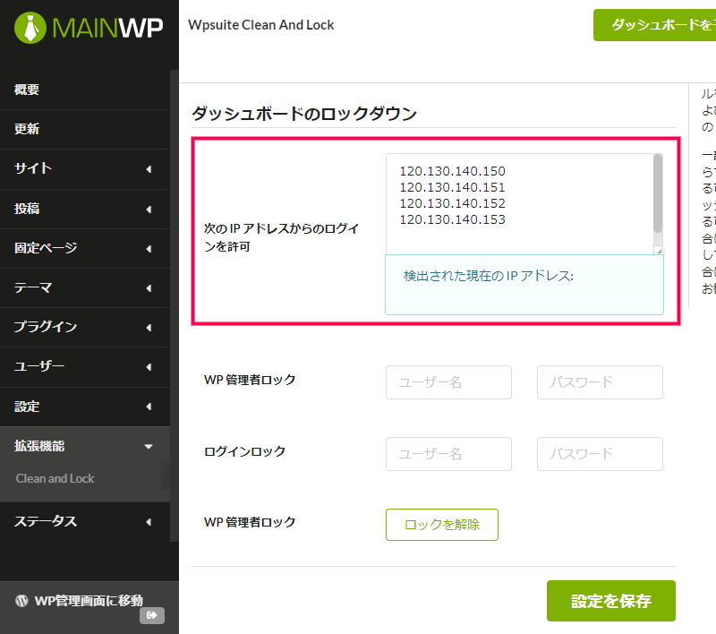Click the WP管理画面に移動 link
This screenshot has width=716, height=634.
[x=89, y=601]
